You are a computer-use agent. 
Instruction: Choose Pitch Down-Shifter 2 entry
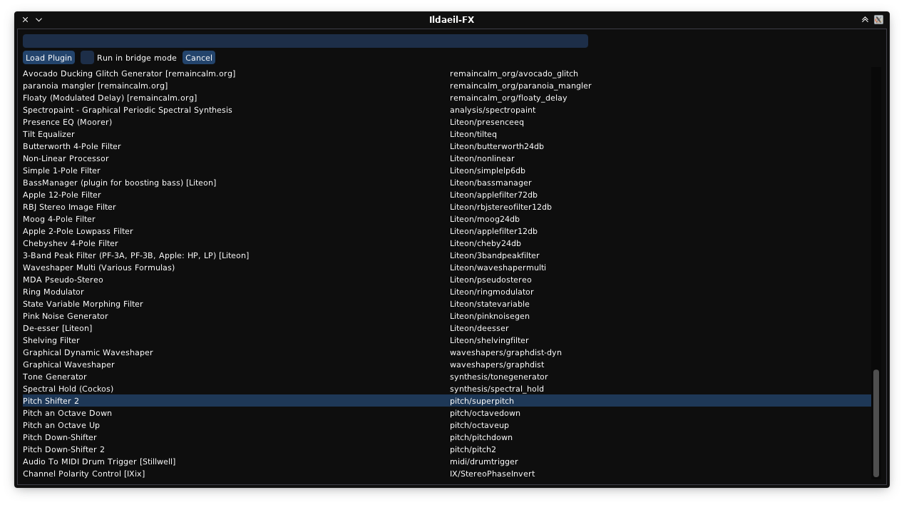(63, 449)
